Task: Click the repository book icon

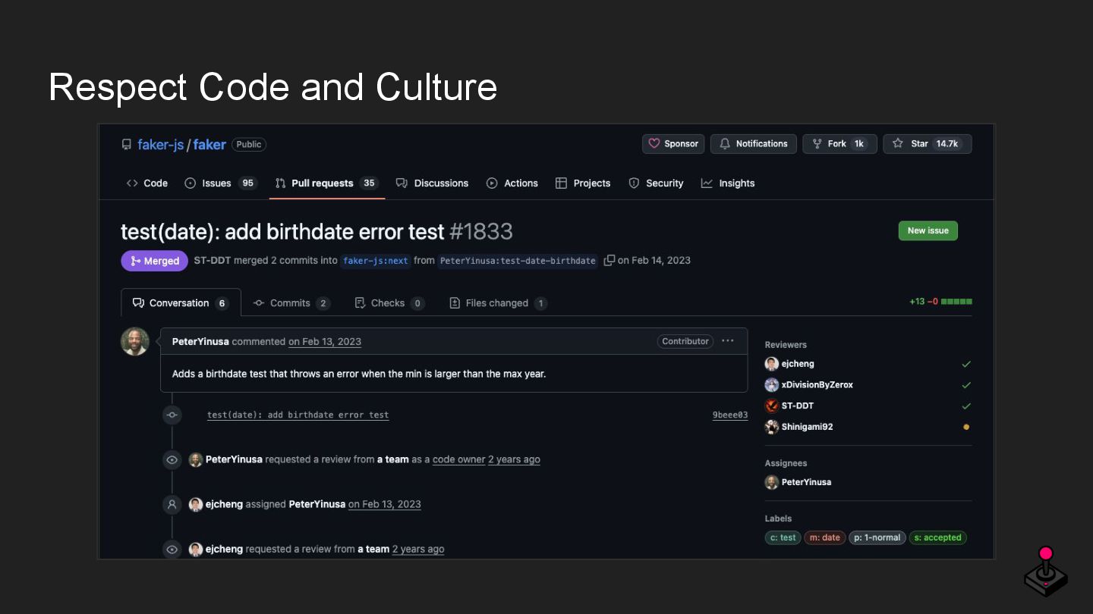Action: 127,144
